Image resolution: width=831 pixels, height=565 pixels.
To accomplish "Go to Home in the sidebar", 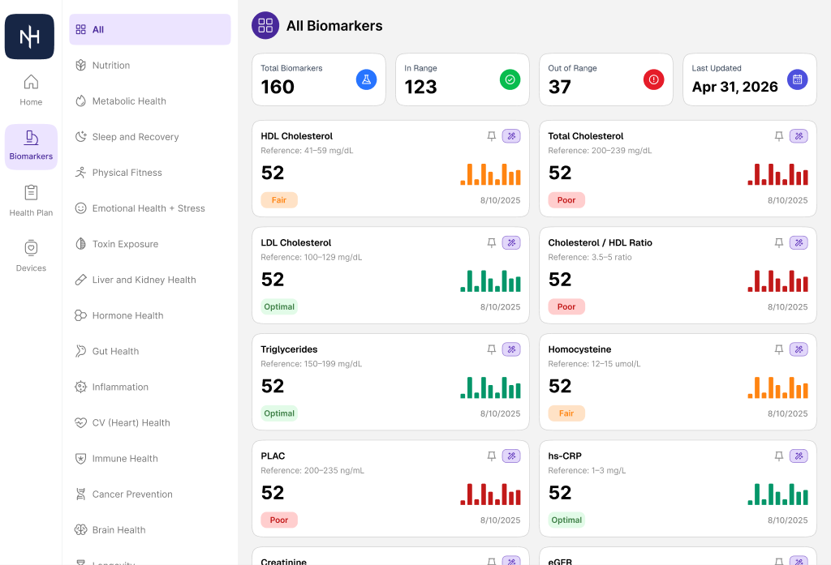I will 31,90.
